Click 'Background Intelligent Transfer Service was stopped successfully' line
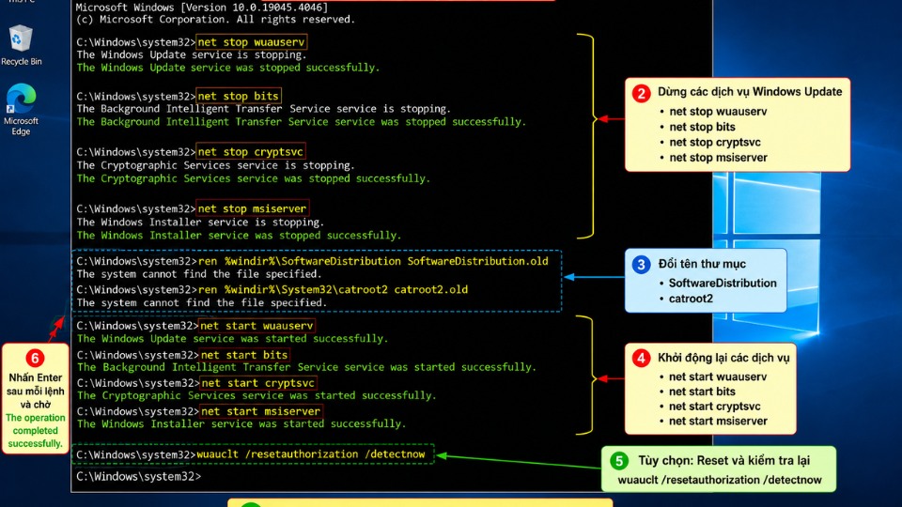The width and height of the screenshot is (902, 507). tap(301, 122)
